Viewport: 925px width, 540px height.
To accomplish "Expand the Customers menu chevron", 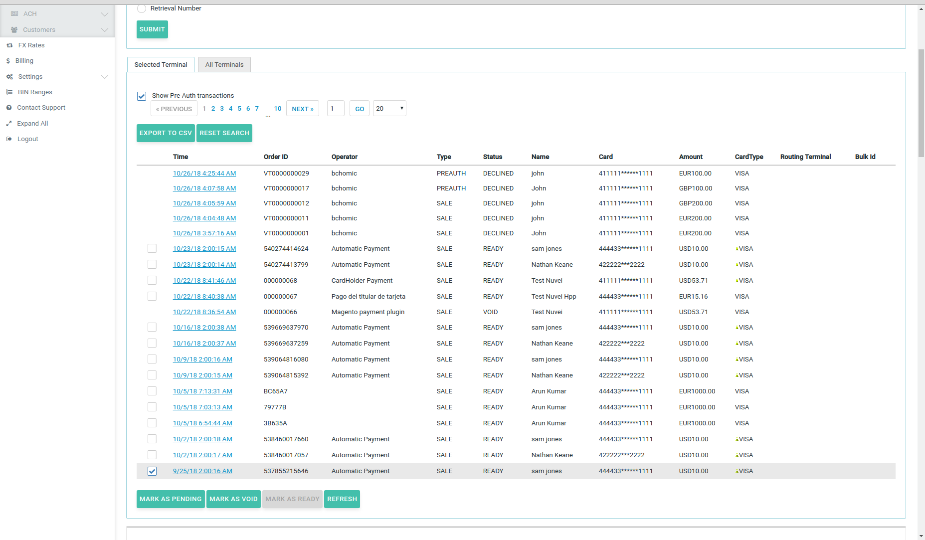I will [104, 30].
